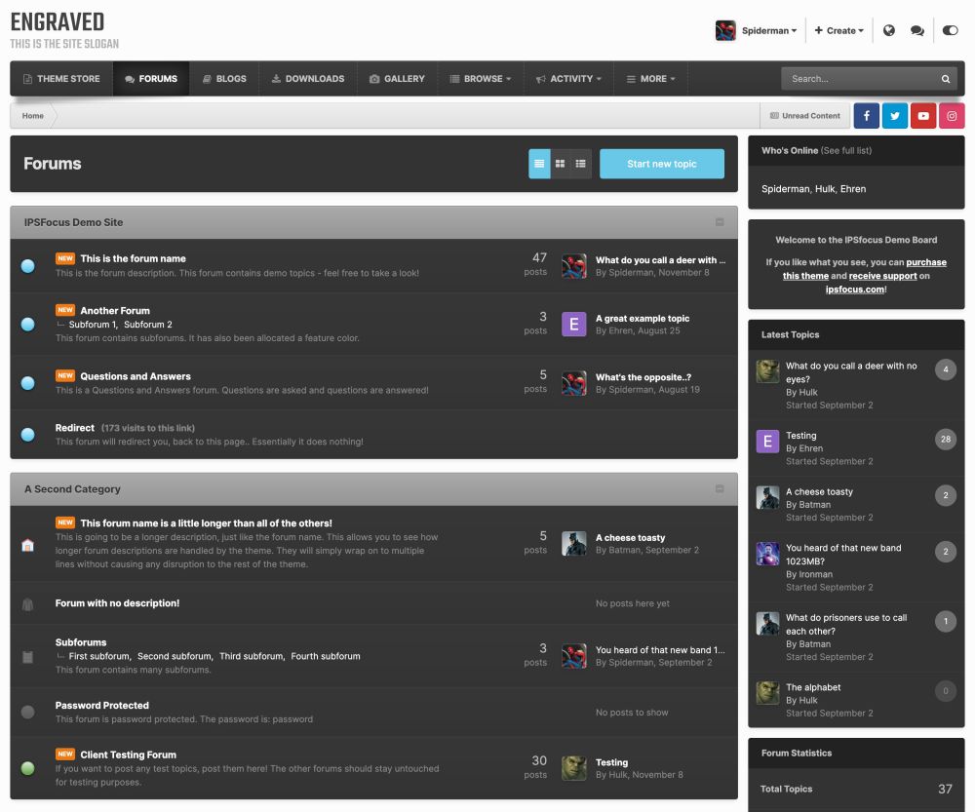Open the Unread Content link

(805, 116)
